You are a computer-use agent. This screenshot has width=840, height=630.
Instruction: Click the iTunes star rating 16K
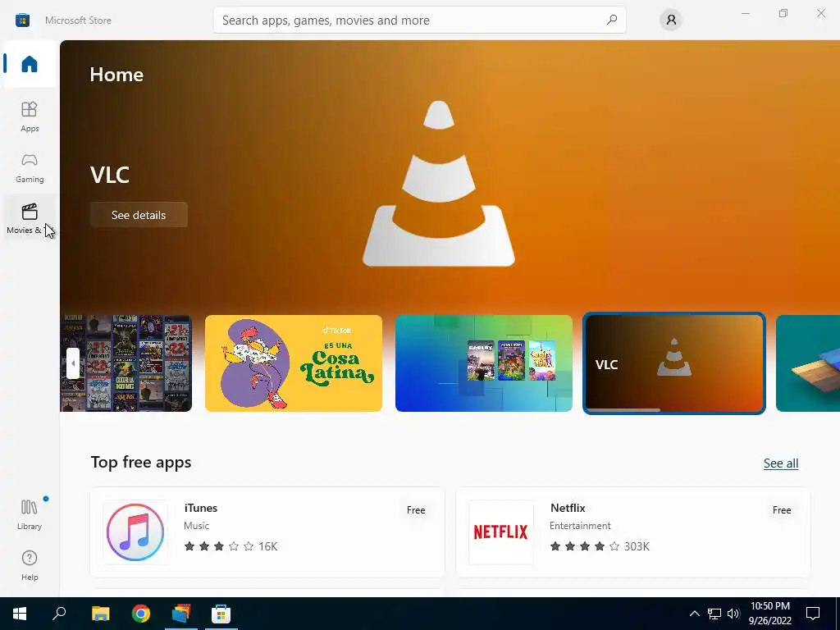click(231, 546)
